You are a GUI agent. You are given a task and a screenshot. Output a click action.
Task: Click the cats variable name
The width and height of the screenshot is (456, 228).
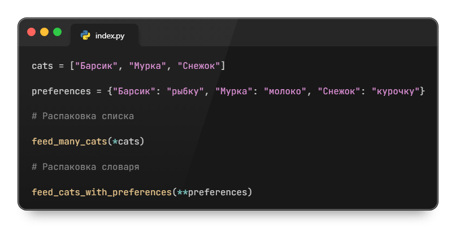pos(42,66)
